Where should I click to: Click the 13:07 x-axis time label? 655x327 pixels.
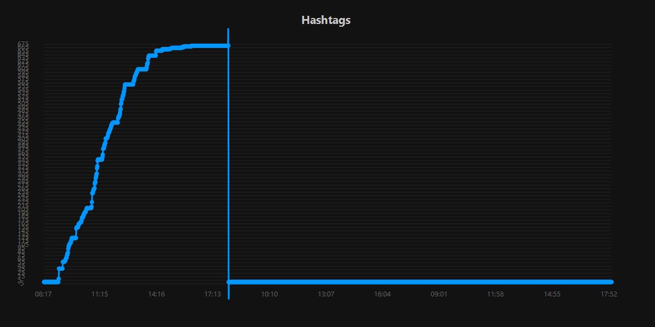click(326, 294)
